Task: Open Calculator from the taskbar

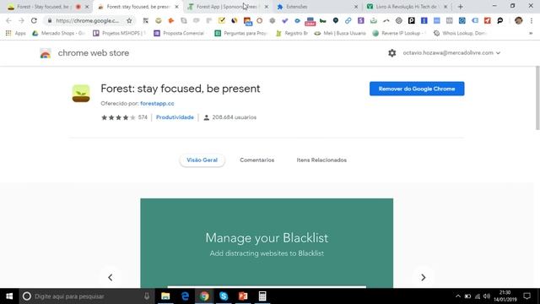Action: pyautogui.click(x=262, y=296)
